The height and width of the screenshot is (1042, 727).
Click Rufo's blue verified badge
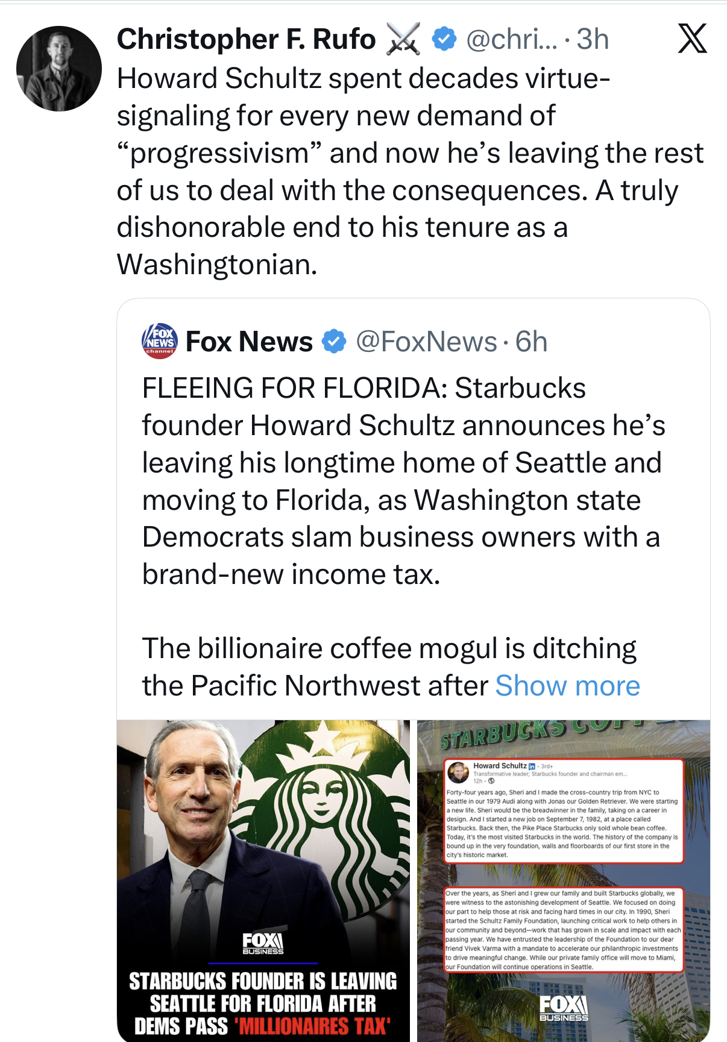click(x=444, y=39)
